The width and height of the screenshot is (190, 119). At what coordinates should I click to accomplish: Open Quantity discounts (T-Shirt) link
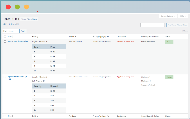coord(18,78)
